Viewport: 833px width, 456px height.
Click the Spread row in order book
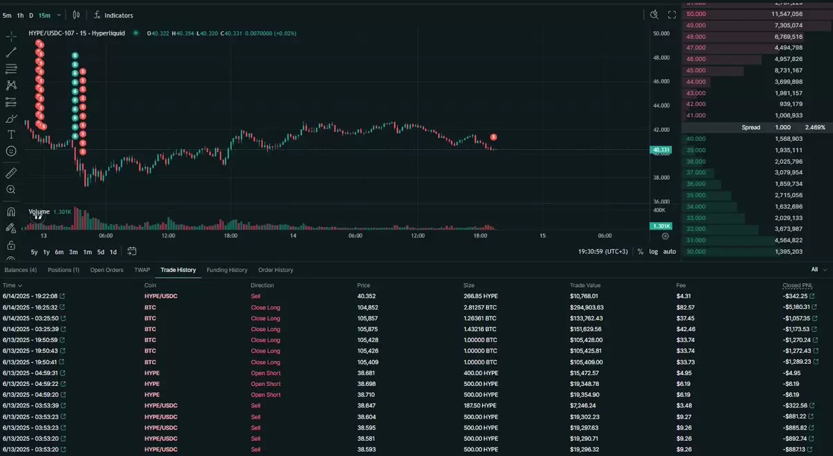pos(757,127)
